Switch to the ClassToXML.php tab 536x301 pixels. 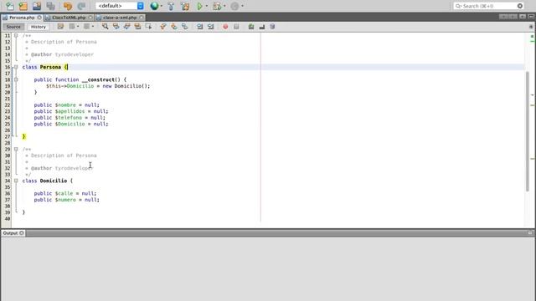pos(69,17)
